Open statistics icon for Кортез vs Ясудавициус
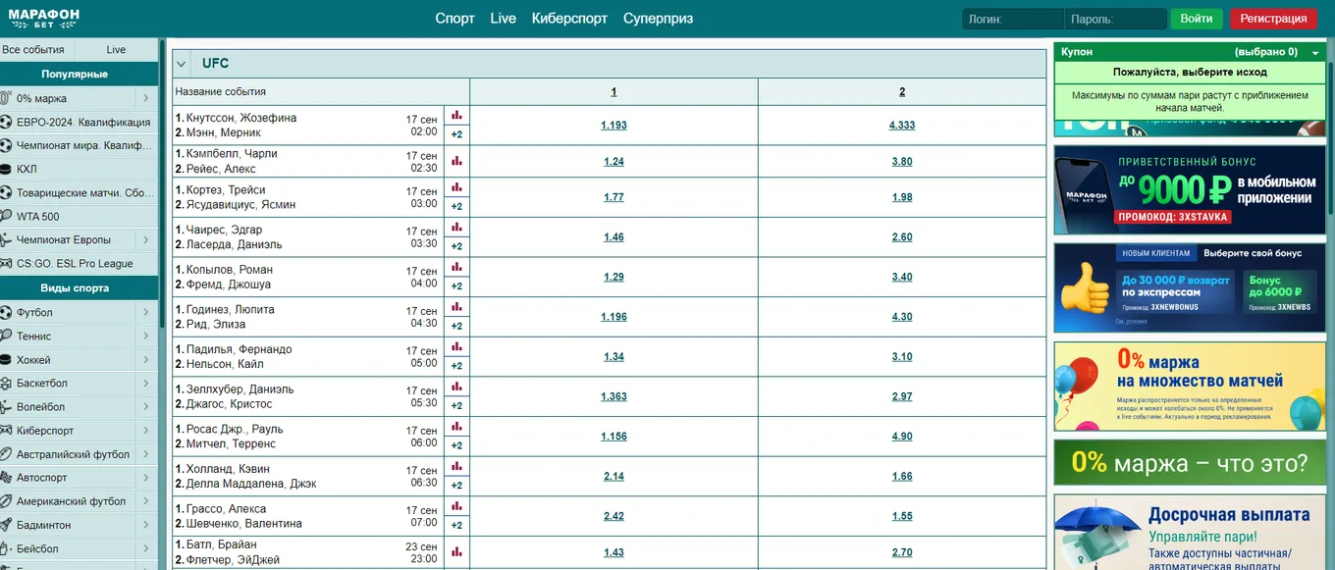1335x570 pixels. [x=456, y=186]
